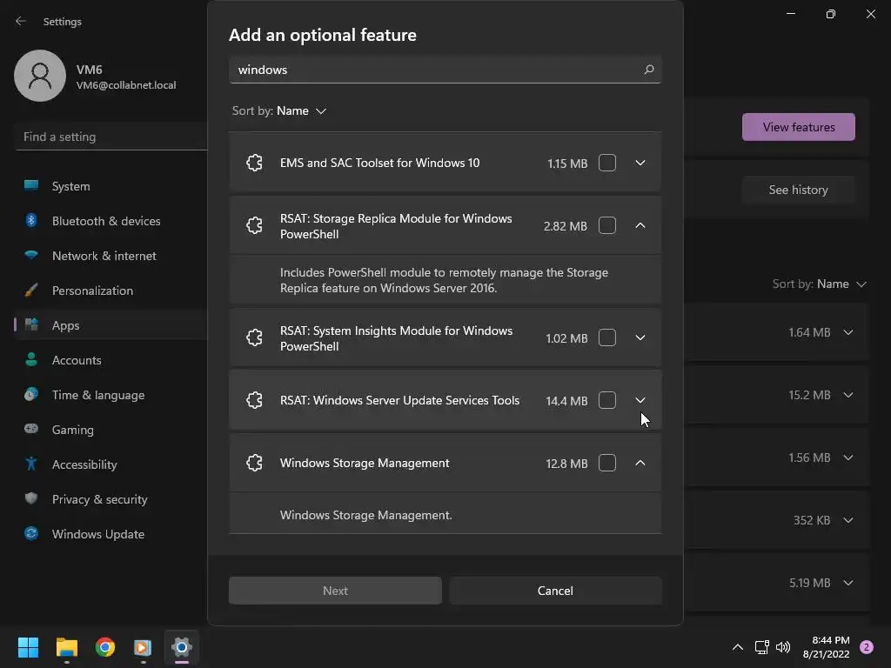Expand EMS and SAC Toolset details
Screen dimensions: 891x668
click(x=640, y=163)
